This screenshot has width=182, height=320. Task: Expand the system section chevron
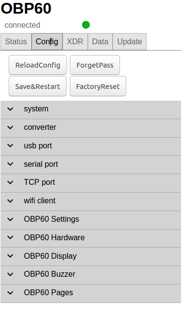pyautogui.click(x=10, y=109)
